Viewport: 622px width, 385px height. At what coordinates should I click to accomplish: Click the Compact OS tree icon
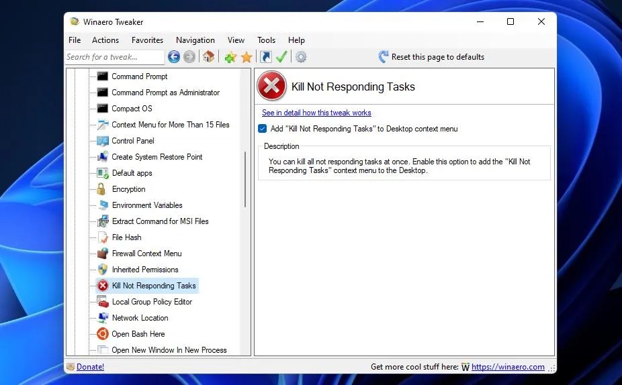pos(103,108)
